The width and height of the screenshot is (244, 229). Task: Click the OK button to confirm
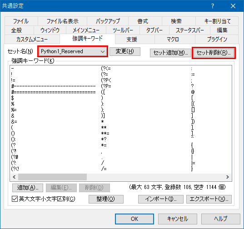pyautogui.click(x=134, y=219)
